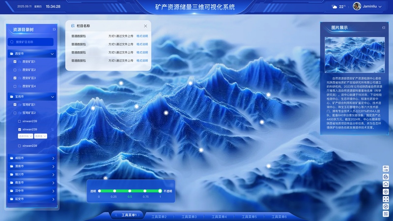Image resolution: width=393 pixels, height=221 pixels.
Task: Click the 宝鸡市 folder icon
Action: (11, 96)
